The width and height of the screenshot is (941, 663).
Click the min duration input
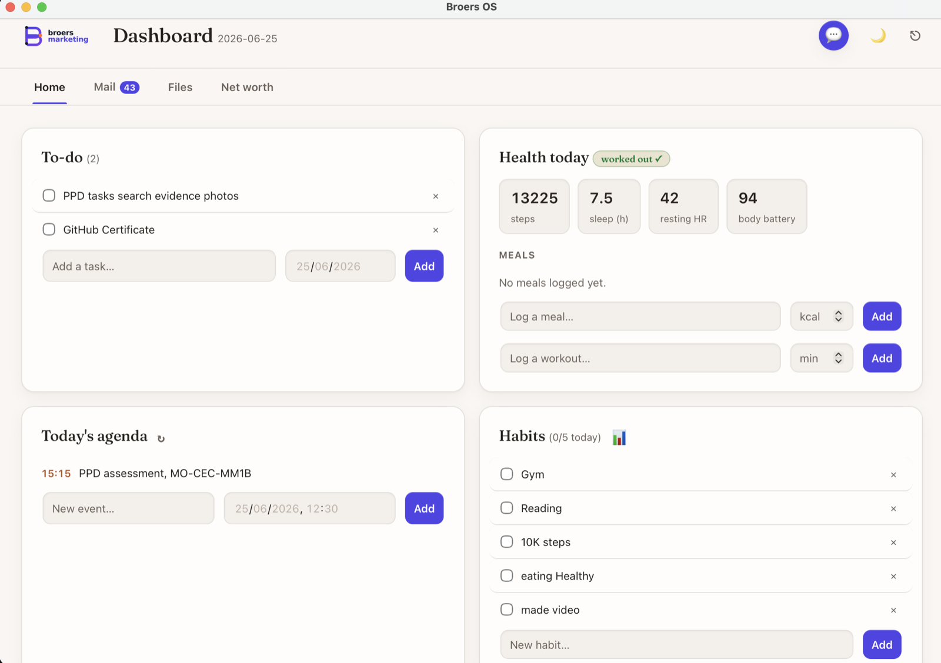[x=821, y=358]
